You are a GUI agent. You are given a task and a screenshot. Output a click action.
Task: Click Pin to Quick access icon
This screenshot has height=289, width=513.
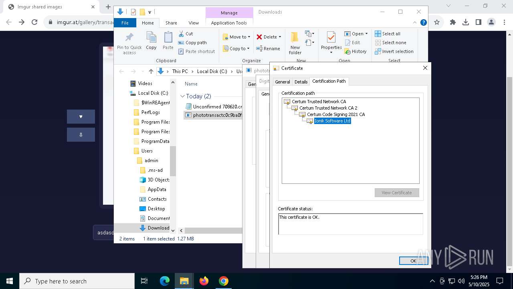[129, 38]
